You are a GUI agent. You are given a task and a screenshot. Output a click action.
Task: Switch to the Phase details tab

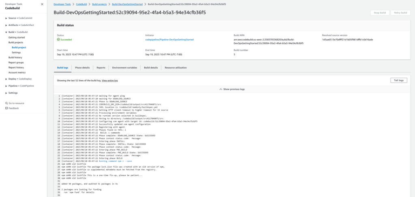click(82, 68)
